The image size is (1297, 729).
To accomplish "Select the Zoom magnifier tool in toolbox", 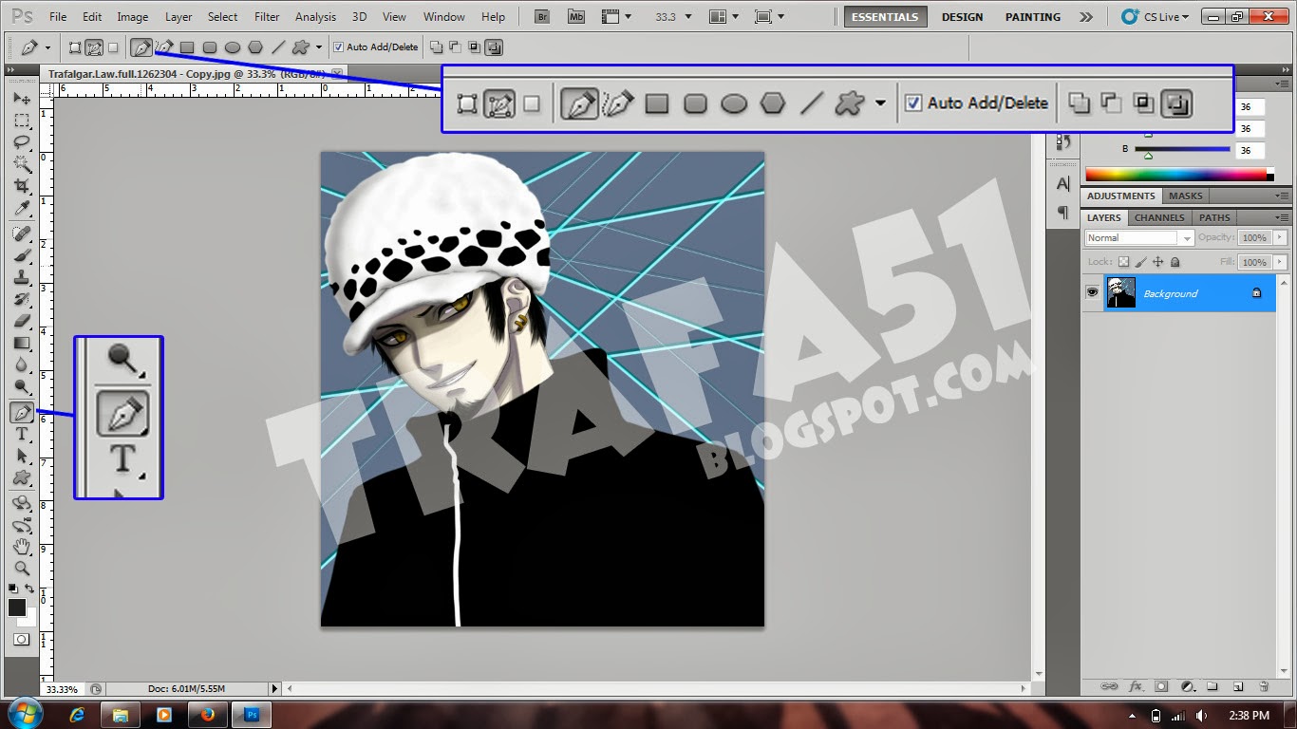I will tap(21, 569).
